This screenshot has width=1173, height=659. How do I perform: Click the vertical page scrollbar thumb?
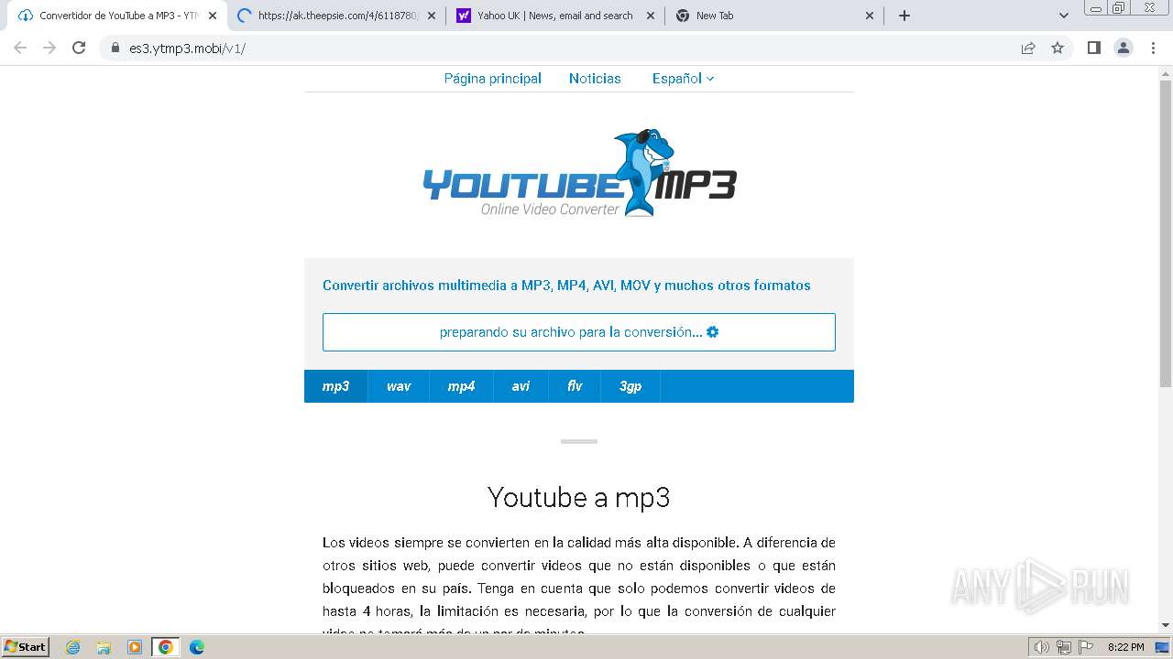[1166, 233]
